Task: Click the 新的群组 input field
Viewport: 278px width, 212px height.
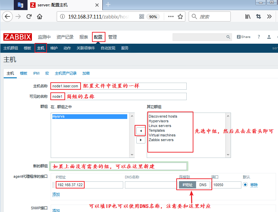Action: click(119, 166)
